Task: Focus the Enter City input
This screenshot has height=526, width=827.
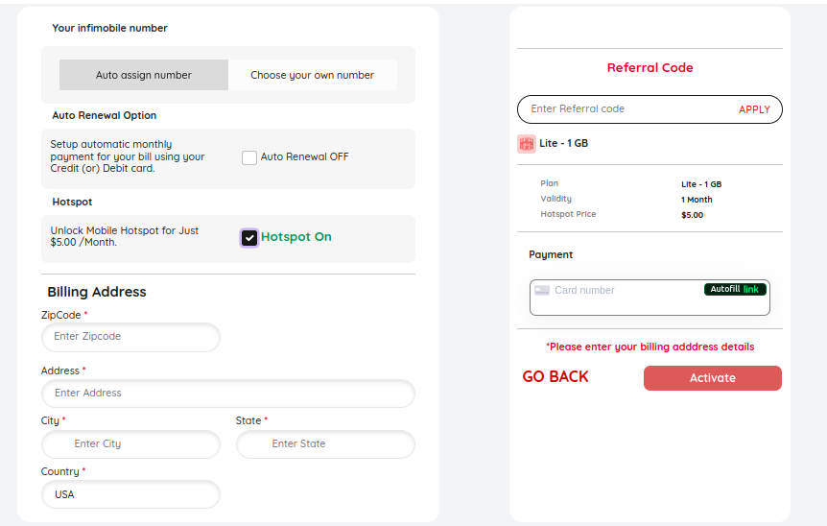Action: (130, 444)
